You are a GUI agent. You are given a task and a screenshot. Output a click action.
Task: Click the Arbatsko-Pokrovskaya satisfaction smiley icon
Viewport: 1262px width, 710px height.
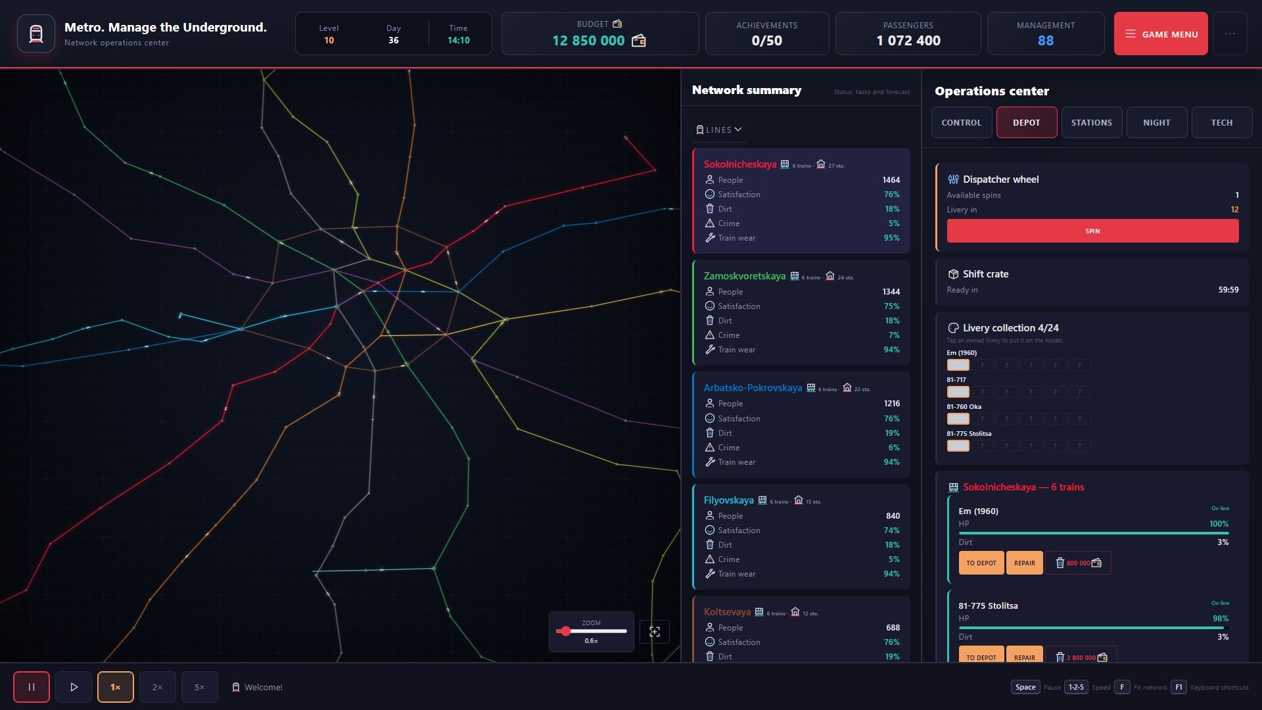coord(710,418)
